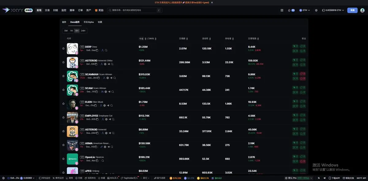Favorite ASTEROID Shiba token star

coord(63,62)
